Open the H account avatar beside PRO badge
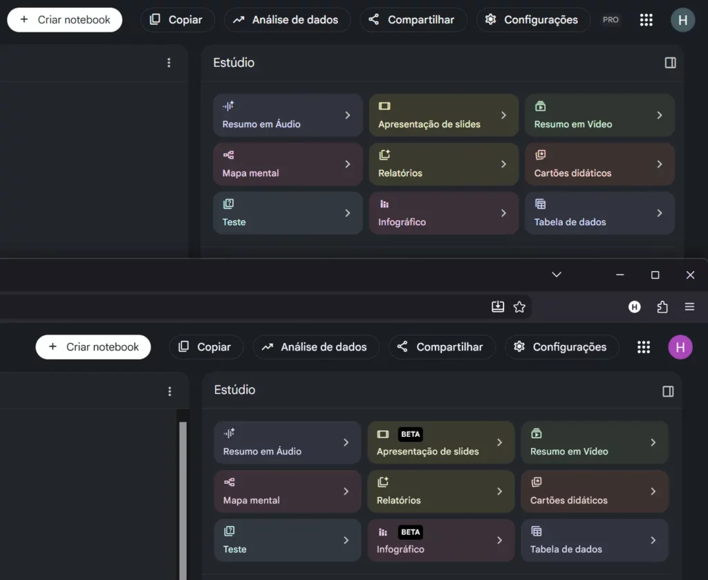Image resolution: width=708 pixels, height=580 pixels. pos(682,20)
